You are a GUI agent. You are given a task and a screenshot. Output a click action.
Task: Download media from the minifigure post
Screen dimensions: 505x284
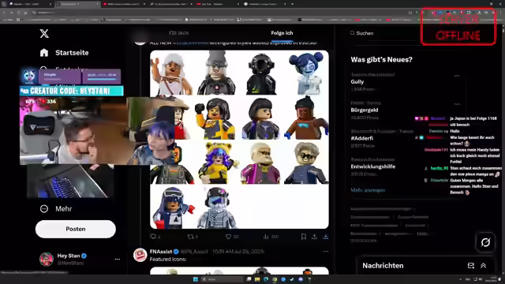tap(326, 237)
